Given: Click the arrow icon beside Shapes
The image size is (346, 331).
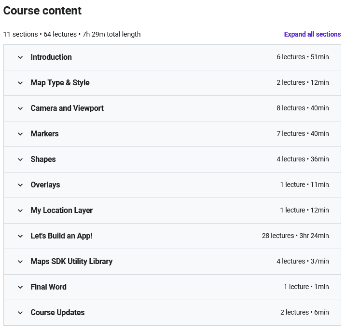Looking at the screenshot, I should (x=20, y=159).
